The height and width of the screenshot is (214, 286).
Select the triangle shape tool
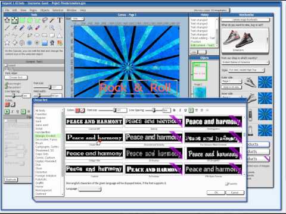(60, 36)
